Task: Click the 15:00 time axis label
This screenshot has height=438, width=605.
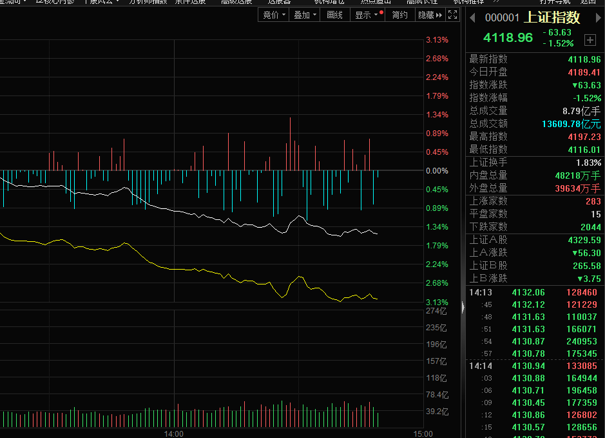Action: (423, 433)
